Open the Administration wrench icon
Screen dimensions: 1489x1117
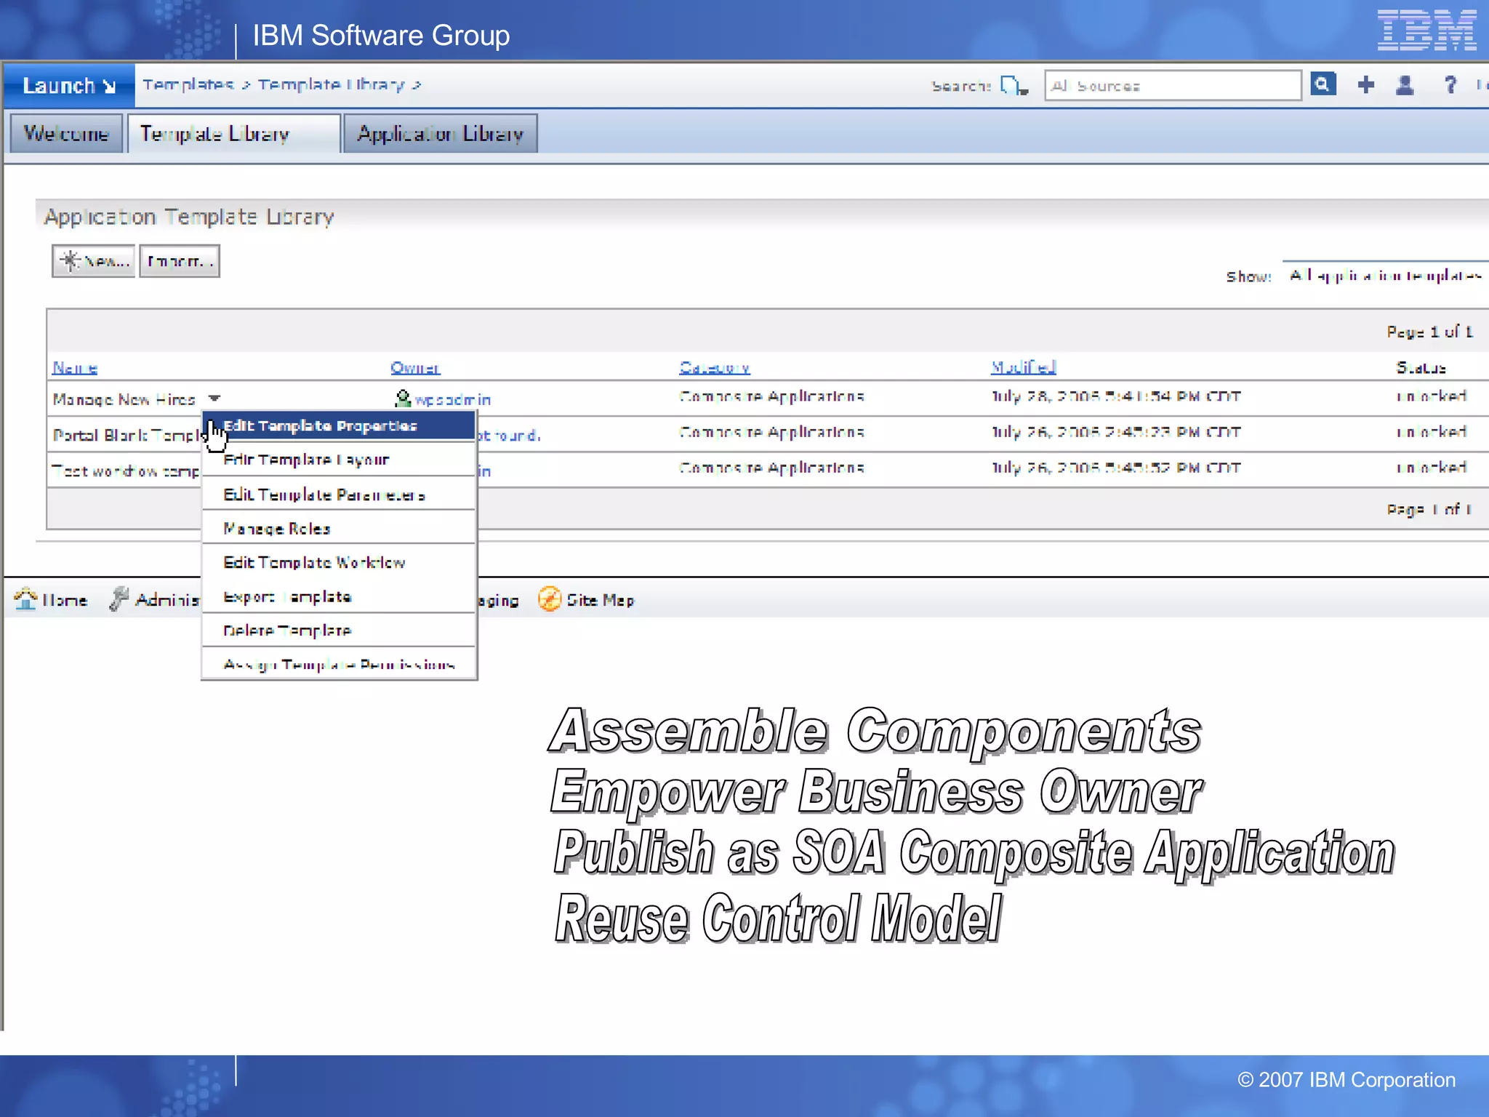click(119, 598)
